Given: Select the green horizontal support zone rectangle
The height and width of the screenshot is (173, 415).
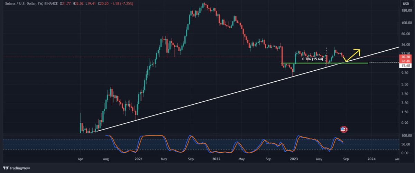Looking at the screenshot, I should click(x=324, y=63).
